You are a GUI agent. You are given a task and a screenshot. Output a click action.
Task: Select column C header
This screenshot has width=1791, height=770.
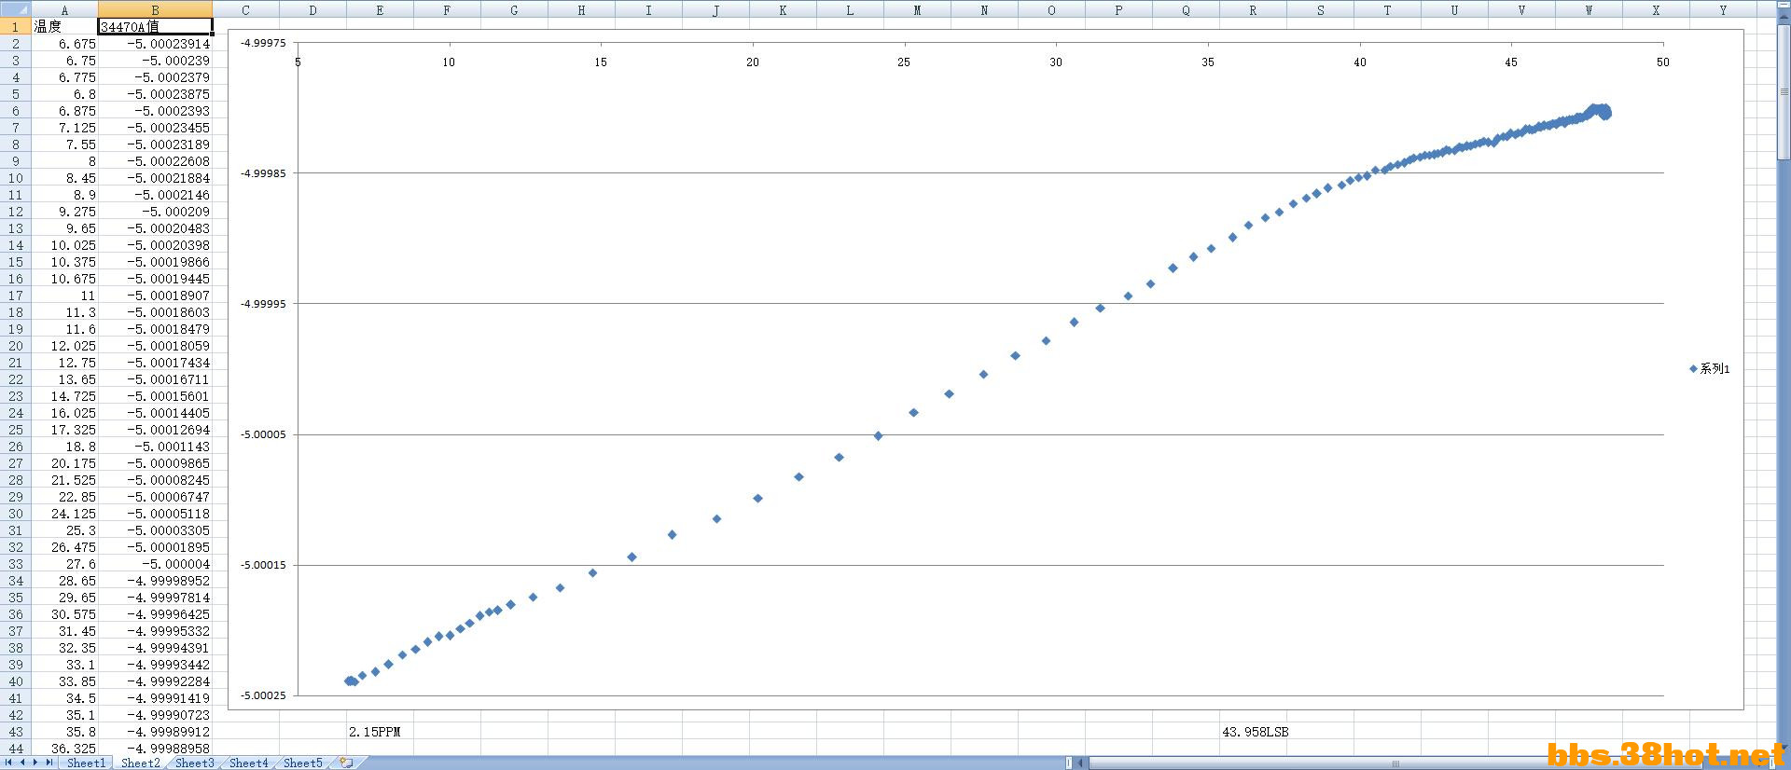(x=245, y=9)
